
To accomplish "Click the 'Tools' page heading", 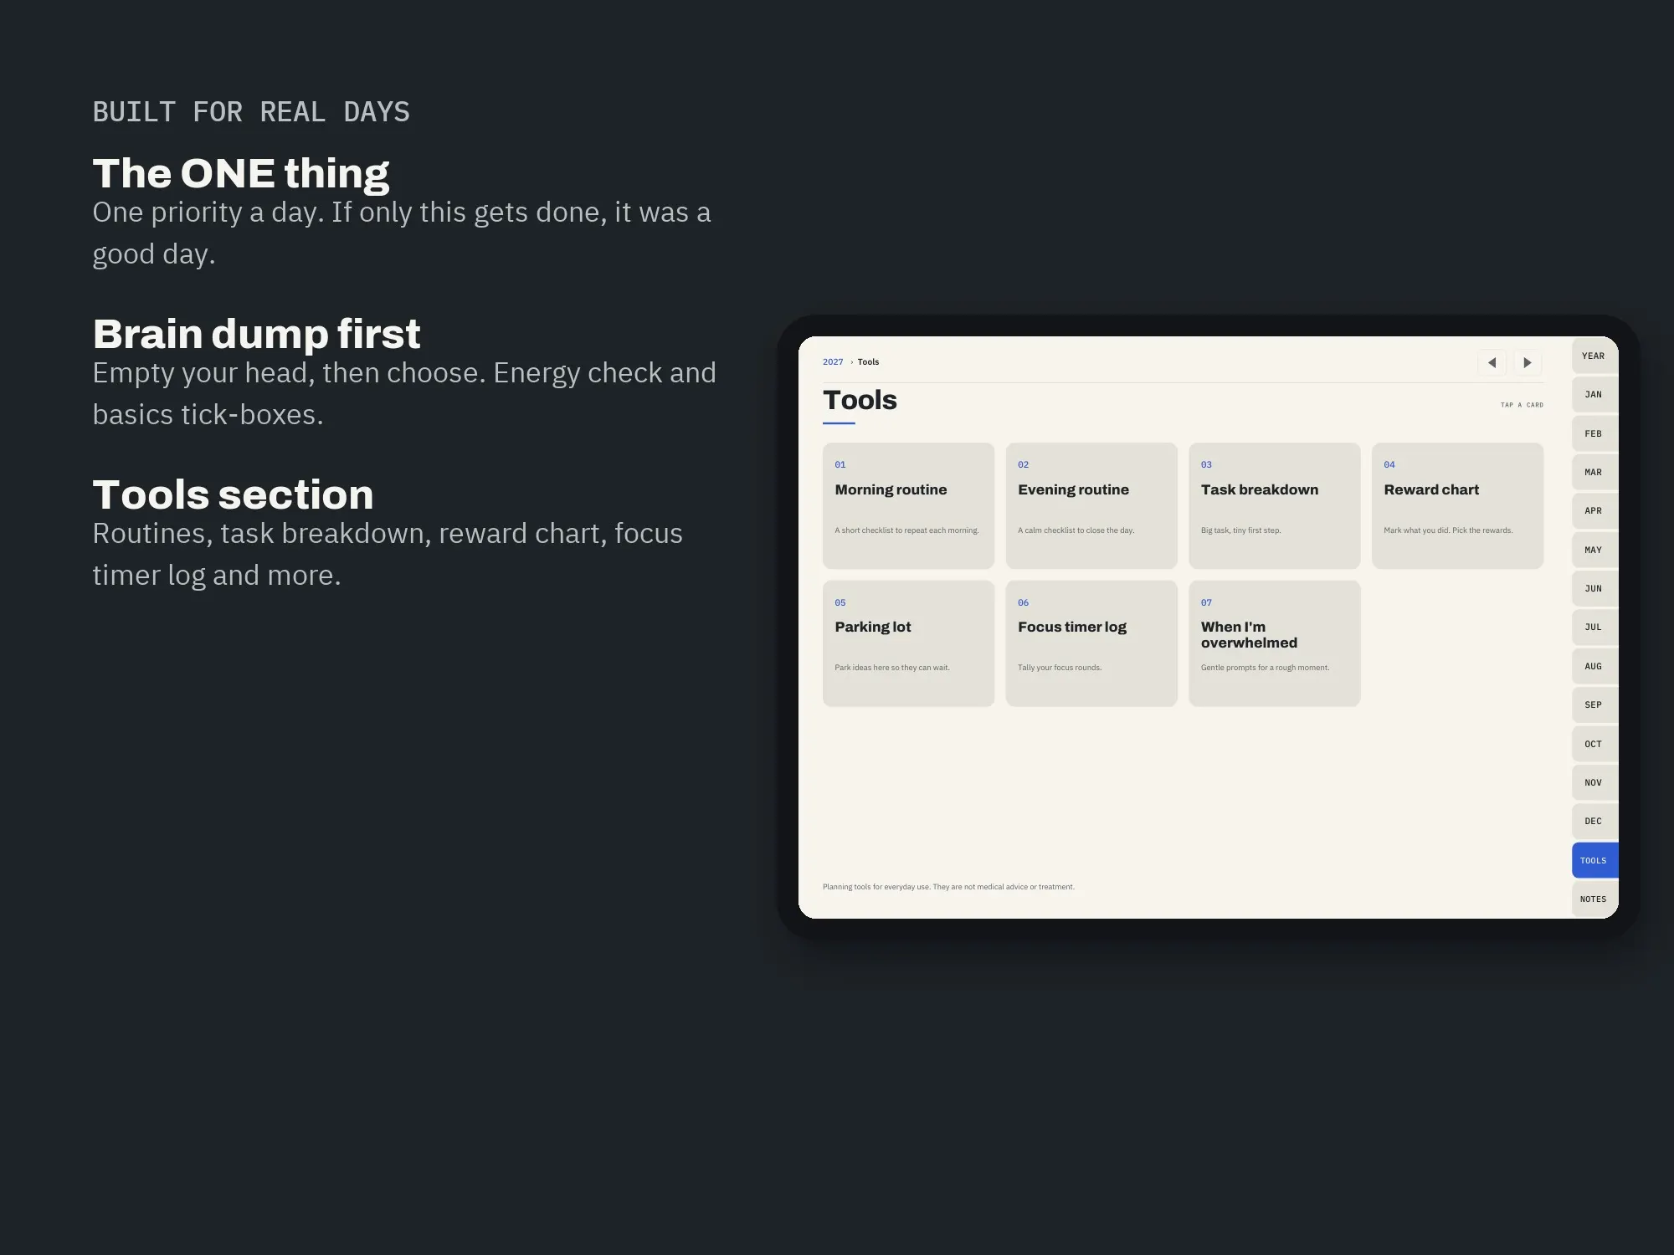I will 860,400.
